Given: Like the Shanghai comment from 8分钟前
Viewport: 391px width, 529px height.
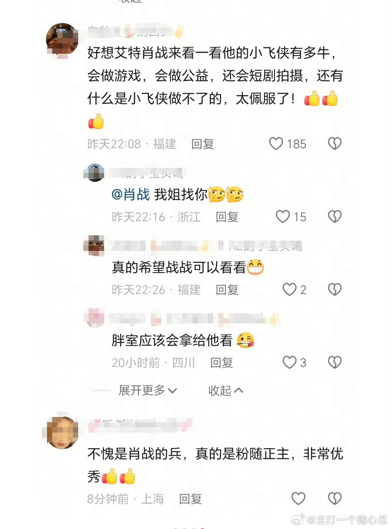Looking at the screenshot, I should click(298, 499).
